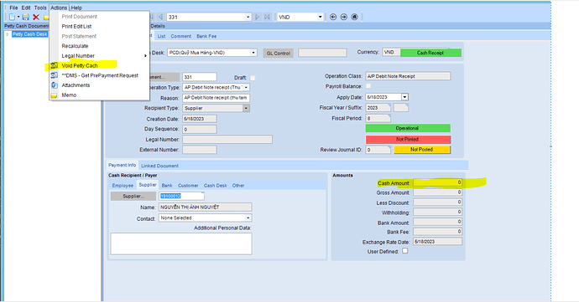Viewport: 579px width, 302px height.
Task: Click the Save disk toolbar icon
Action: click(x=25, y=17)
